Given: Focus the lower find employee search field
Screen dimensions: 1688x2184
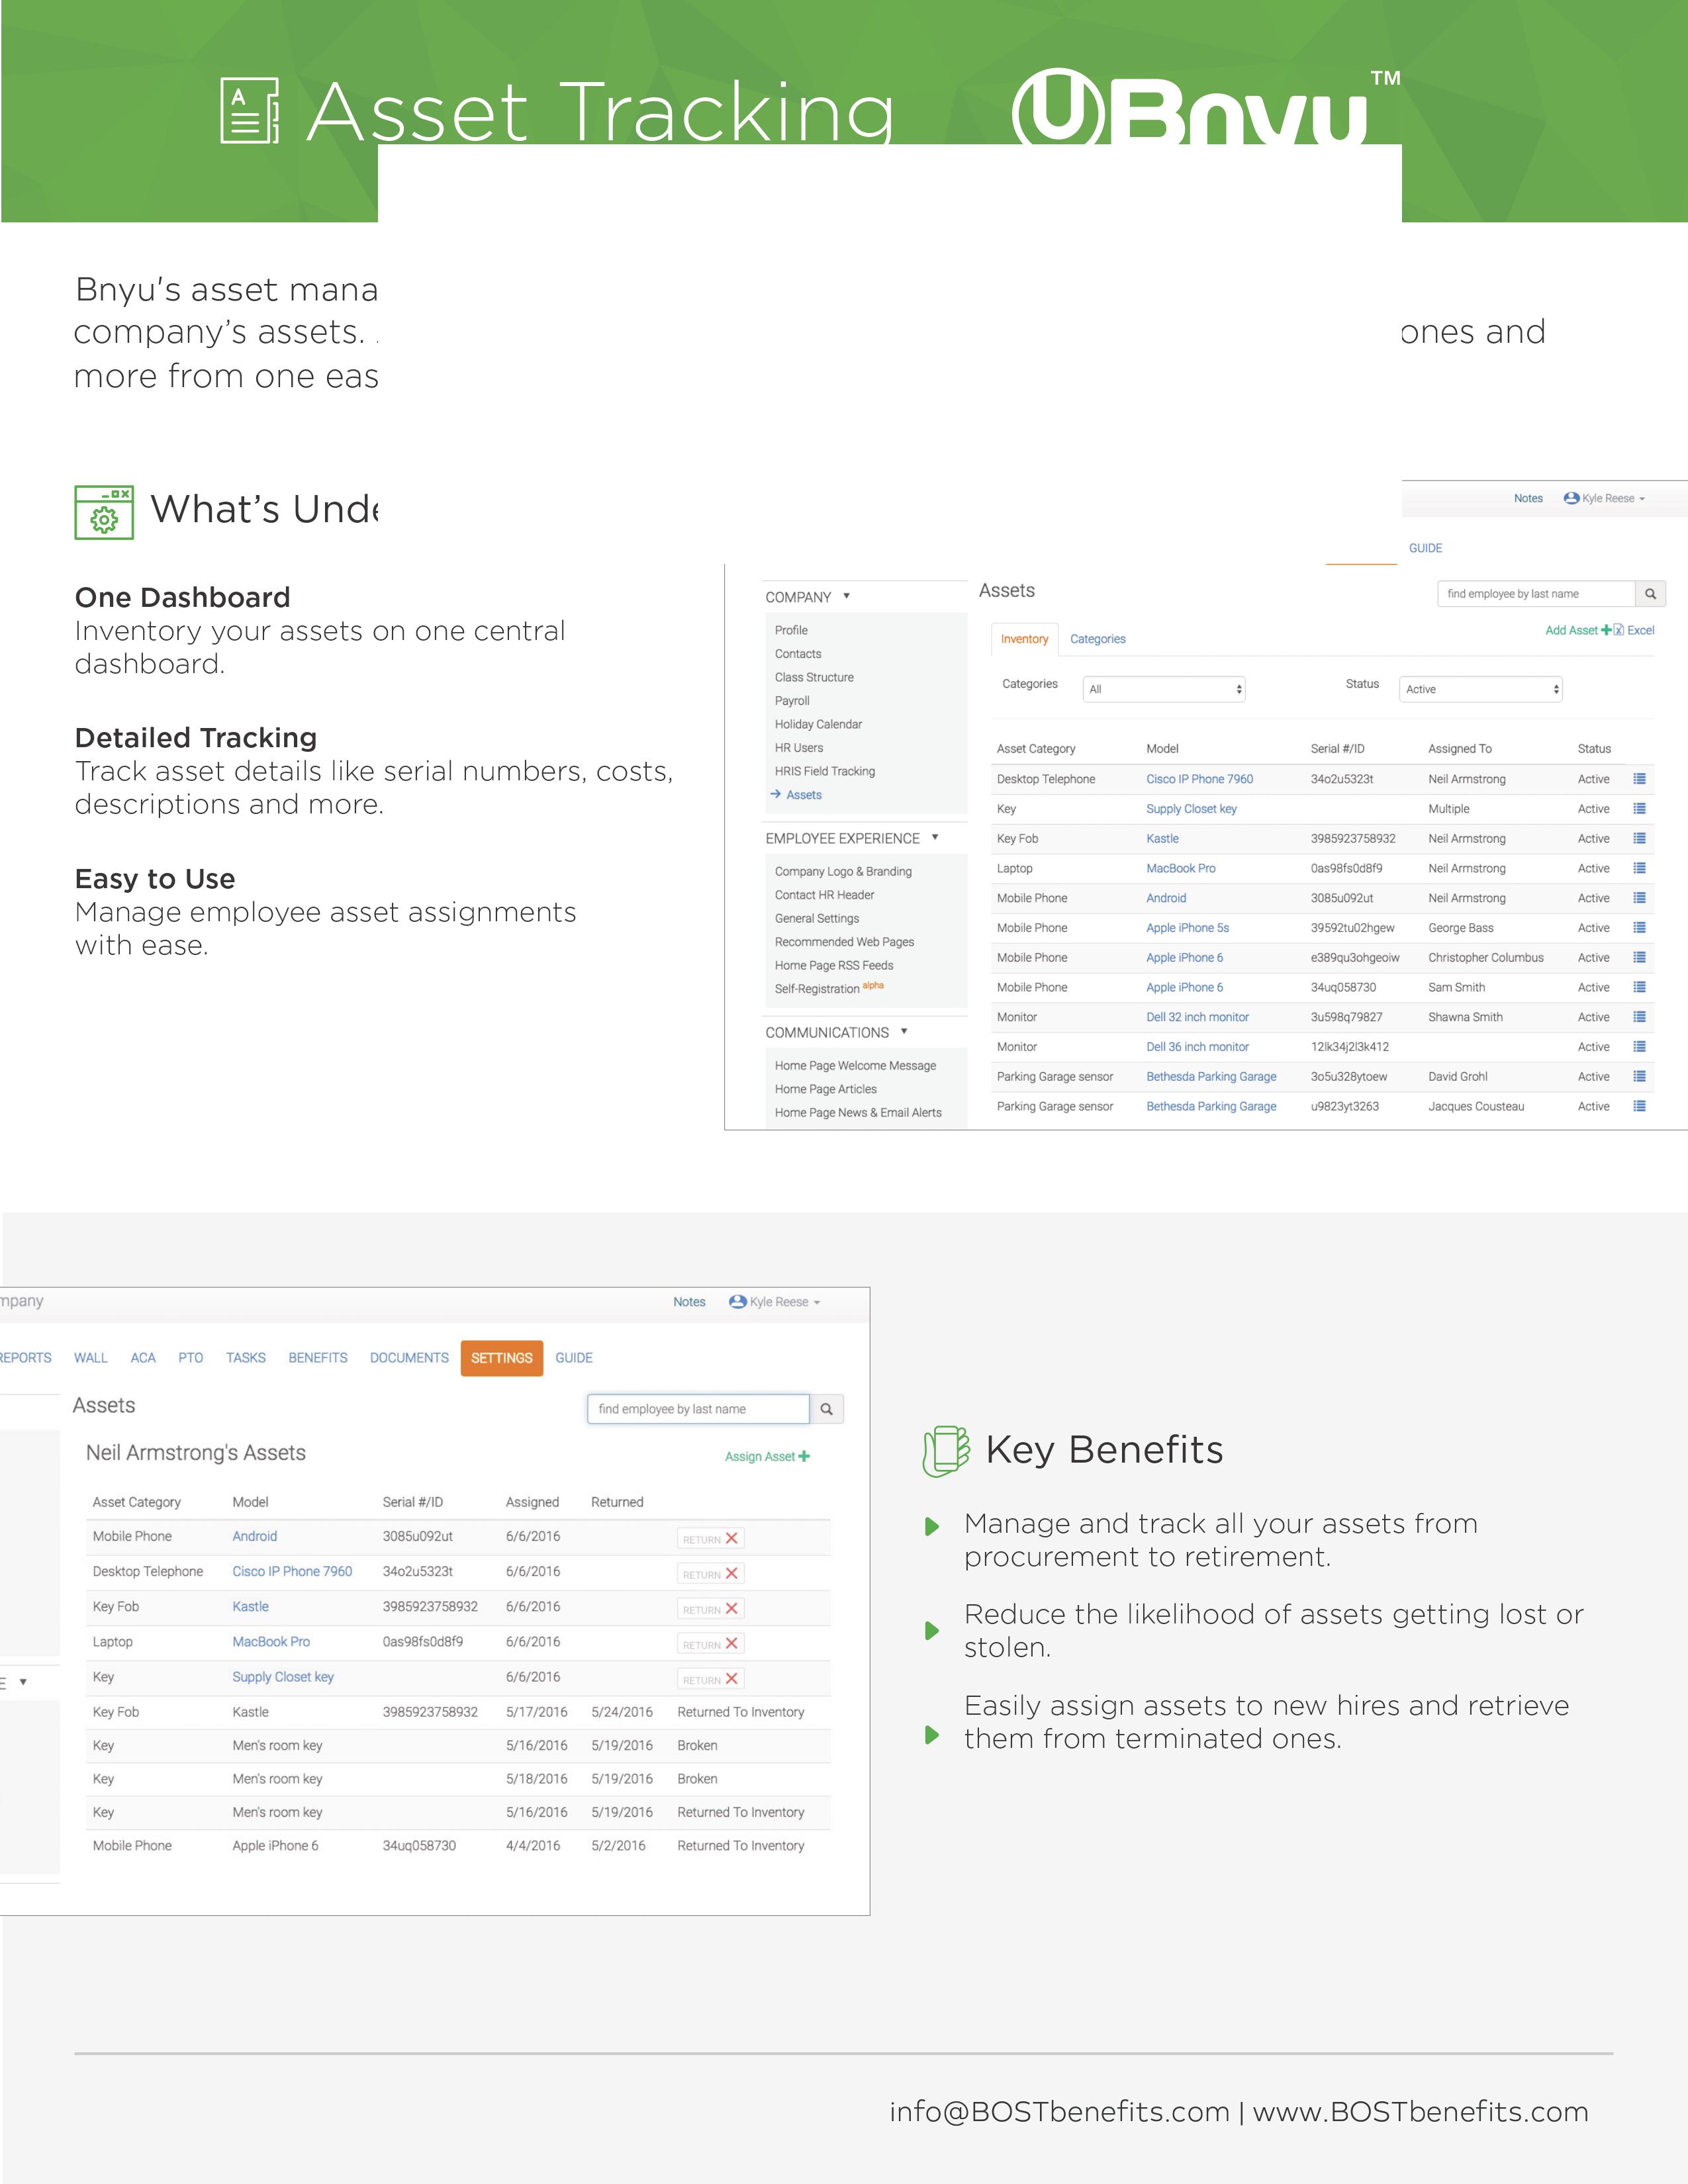Looking at the screenshot, I should tap(698, 1409).
